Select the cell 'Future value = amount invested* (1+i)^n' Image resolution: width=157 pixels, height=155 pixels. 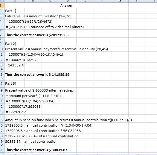point(38,16)
